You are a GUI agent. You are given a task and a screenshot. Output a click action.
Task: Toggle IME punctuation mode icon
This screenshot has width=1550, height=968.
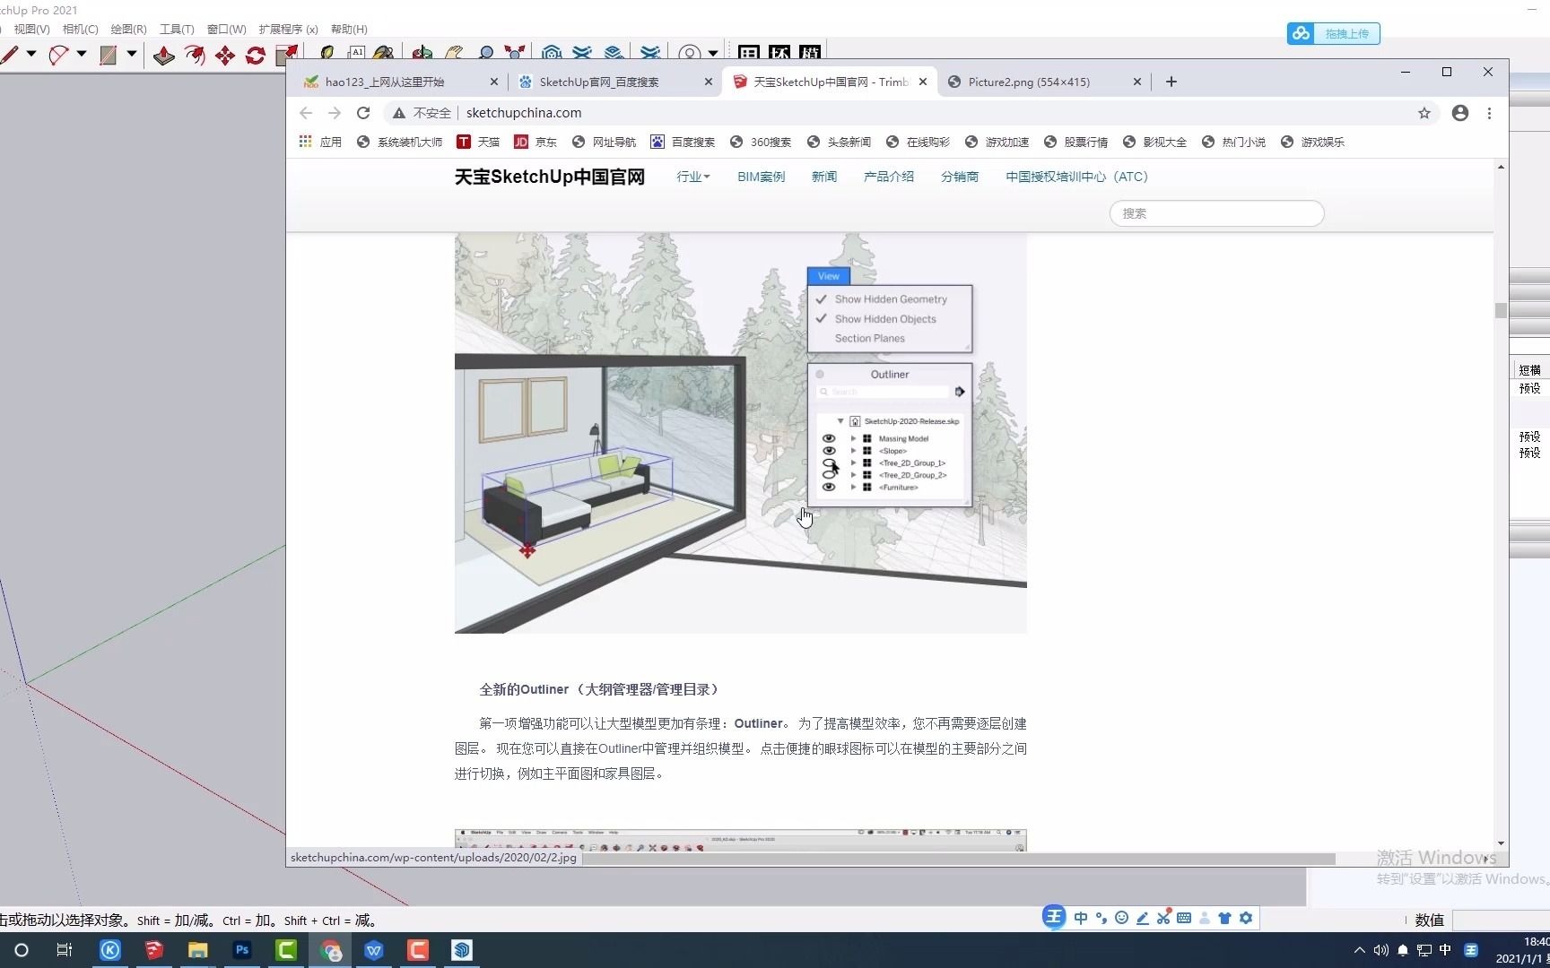tap(1102, 918)
